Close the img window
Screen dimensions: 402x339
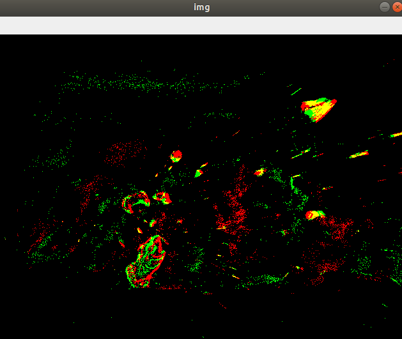[397, 7]
